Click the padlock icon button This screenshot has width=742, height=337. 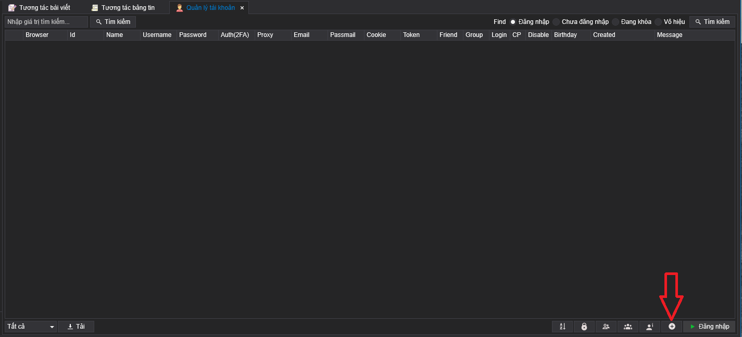pyautogui.click(x=584, y=327)
